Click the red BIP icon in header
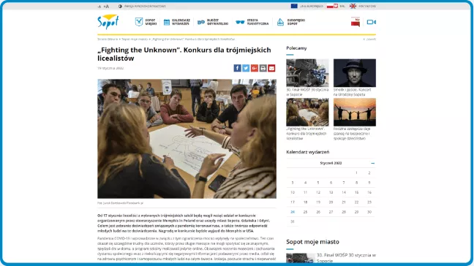The height and width of the screenshot is (266, 474). (x=355, y=22)
